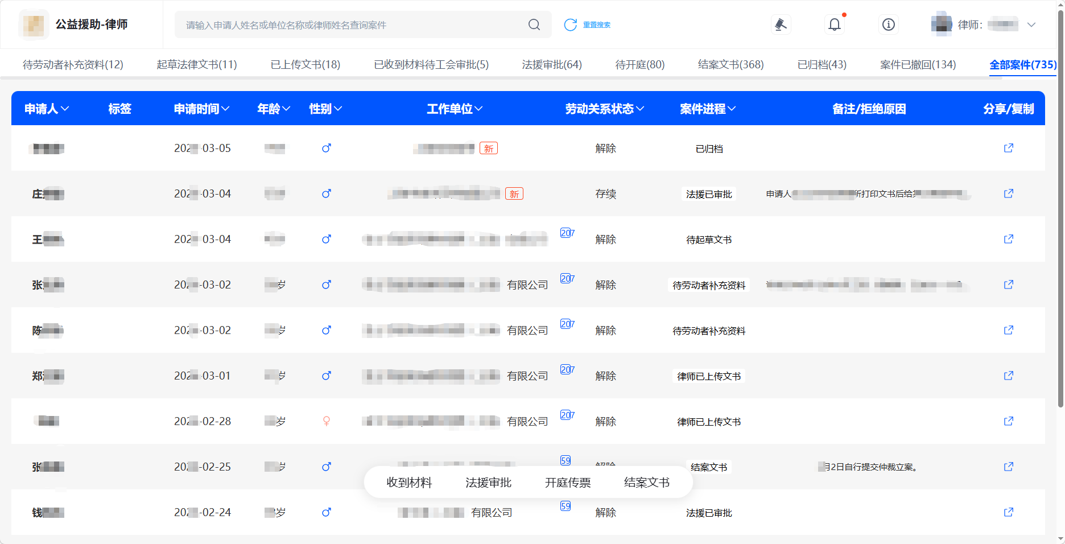This screenshot has height=544, width=1065.
Task: Expand the lawyer account menu arrow
Action: [1031, 24]
